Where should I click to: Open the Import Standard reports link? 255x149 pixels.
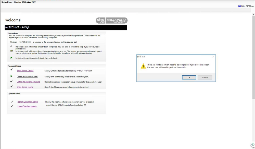27,106
